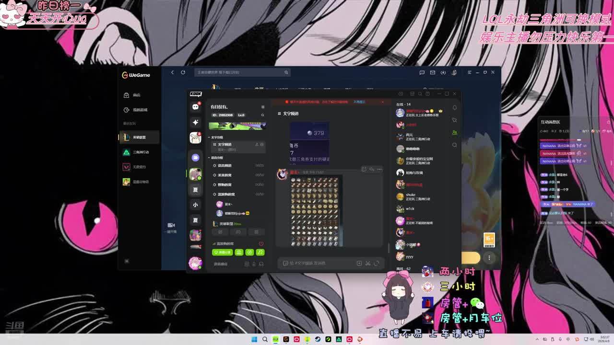Select 三角洲行动 in WeGame sidebar

coord(141,152)
